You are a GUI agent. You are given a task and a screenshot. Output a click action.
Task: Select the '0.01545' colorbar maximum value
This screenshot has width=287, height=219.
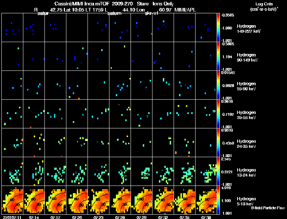click(x=228, y=73)
